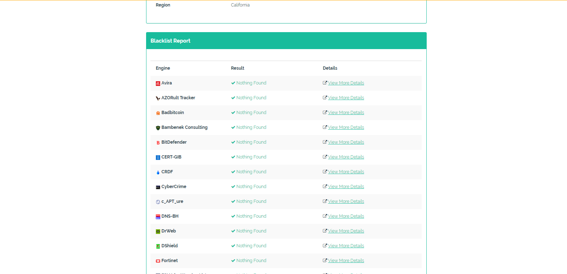Click the AZORult Tracker engine icon
This screenshot has width=567, height=274.
pyautogui.click(x=158, y=98)
